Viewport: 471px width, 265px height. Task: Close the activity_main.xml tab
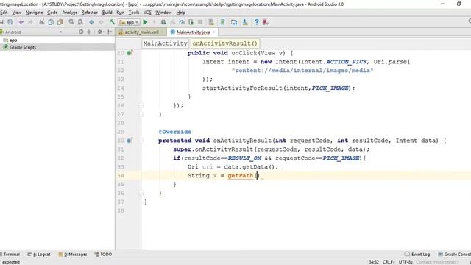point(163,32)
